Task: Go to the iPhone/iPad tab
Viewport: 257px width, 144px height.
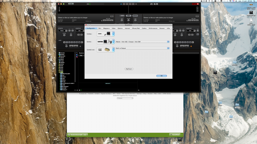Action: point(136,28)
